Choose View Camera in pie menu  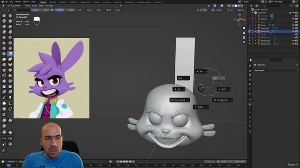[x=180, y=100]
